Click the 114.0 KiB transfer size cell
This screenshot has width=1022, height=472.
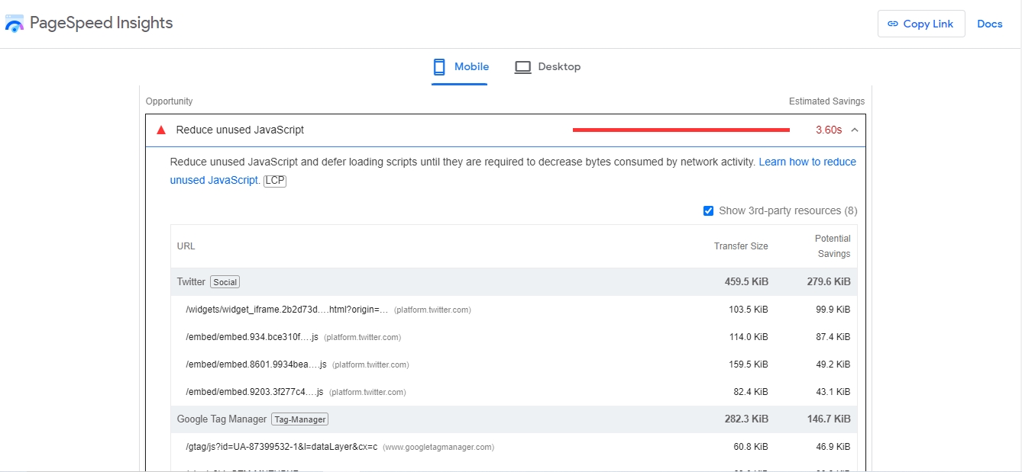tap(749, 337)
